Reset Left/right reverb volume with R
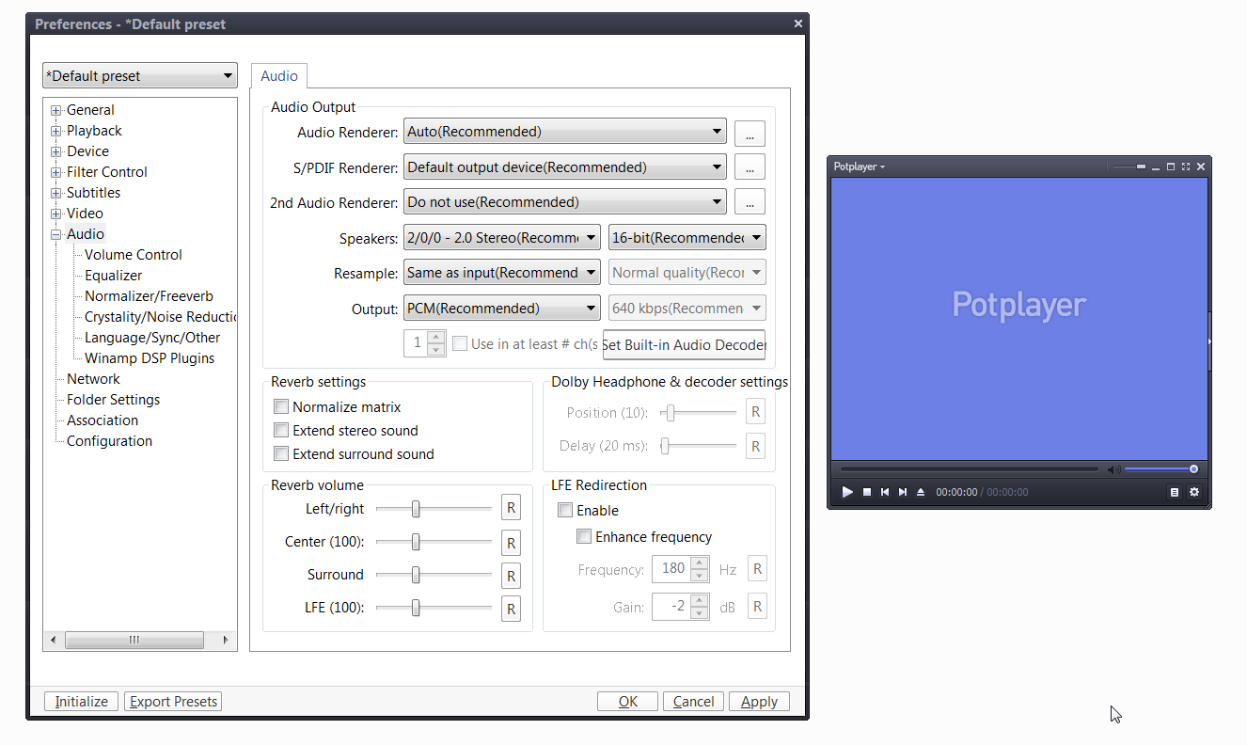The image size is (1247, 745). point(511,509)
